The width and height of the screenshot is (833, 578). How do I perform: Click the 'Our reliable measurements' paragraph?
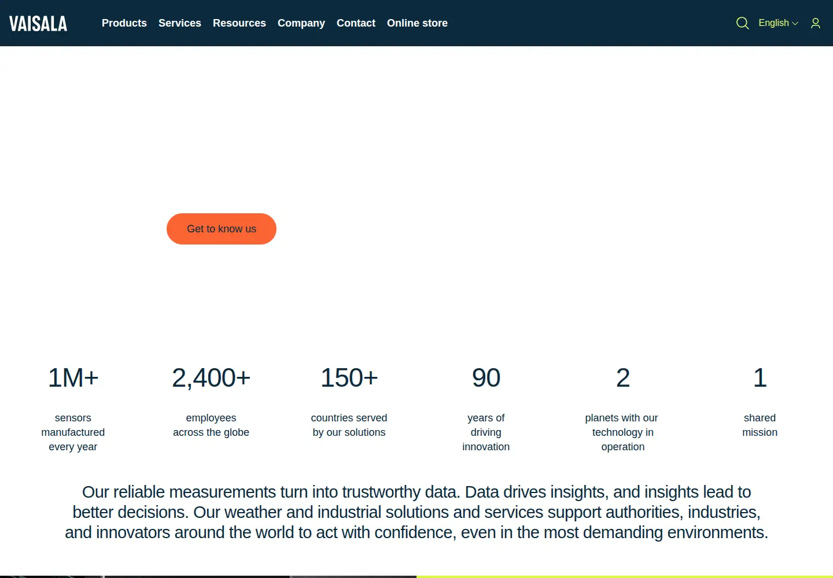pos(417,512)
